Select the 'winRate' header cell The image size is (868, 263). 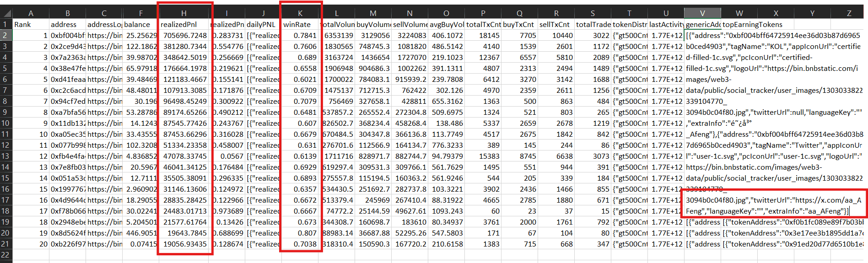coord(300,24)
